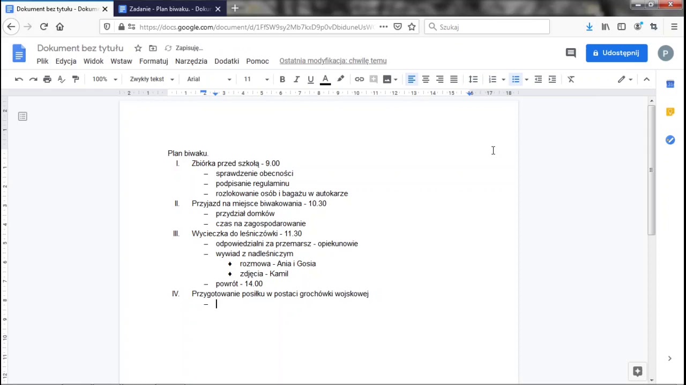Image resolution: width=686 pixels, height=385 pixels.
Task: Open a new browser tab
Action: [235, 9]
